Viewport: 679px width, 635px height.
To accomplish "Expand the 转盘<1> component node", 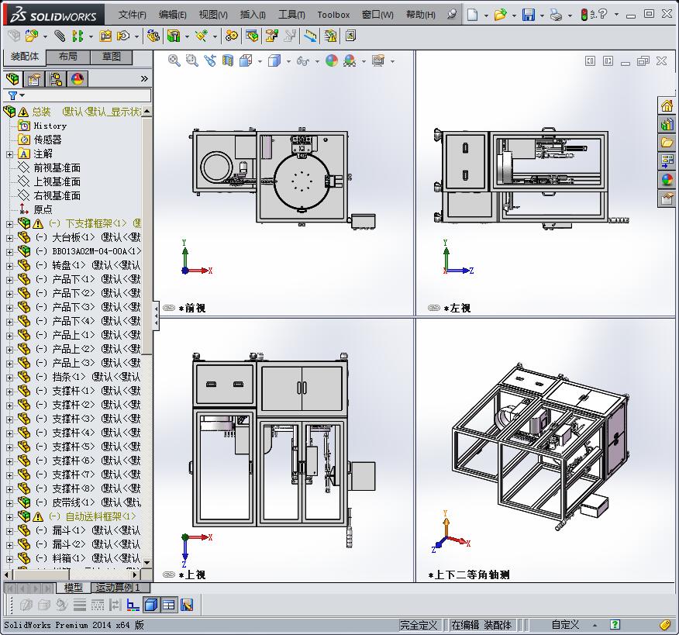I will coord(9,265).
